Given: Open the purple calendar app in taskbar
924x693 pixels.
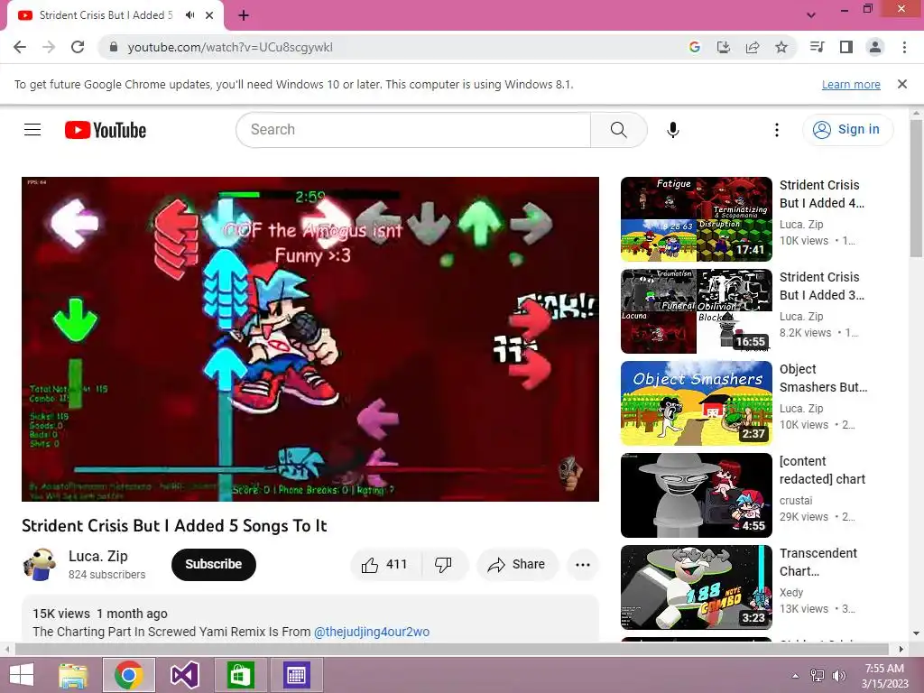Looking at the screenshot, I should [x=296, y=675].
